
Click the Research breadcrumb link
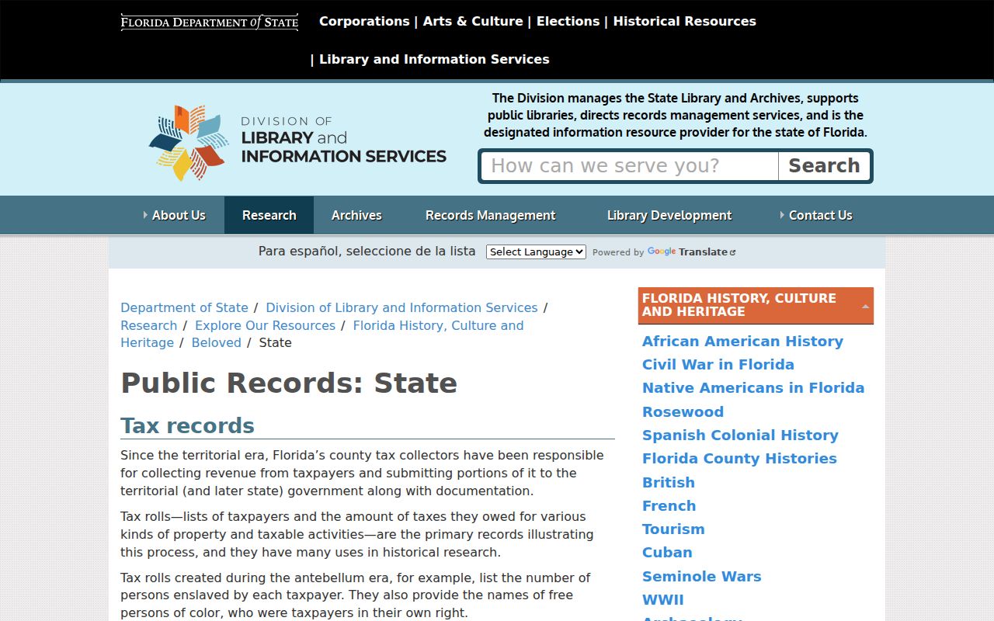click(148, 325)
